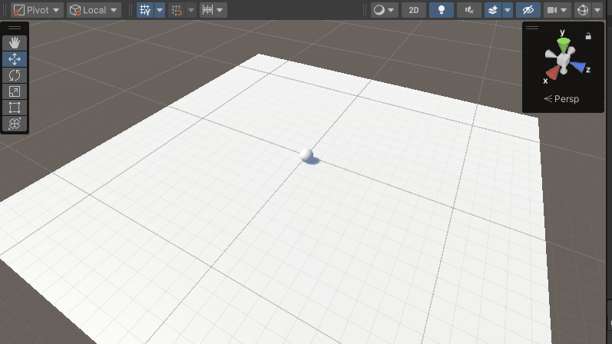The width and height of the screenshot is (612, 344).
Task: Open snap increment settings
Action: point(213,10)
